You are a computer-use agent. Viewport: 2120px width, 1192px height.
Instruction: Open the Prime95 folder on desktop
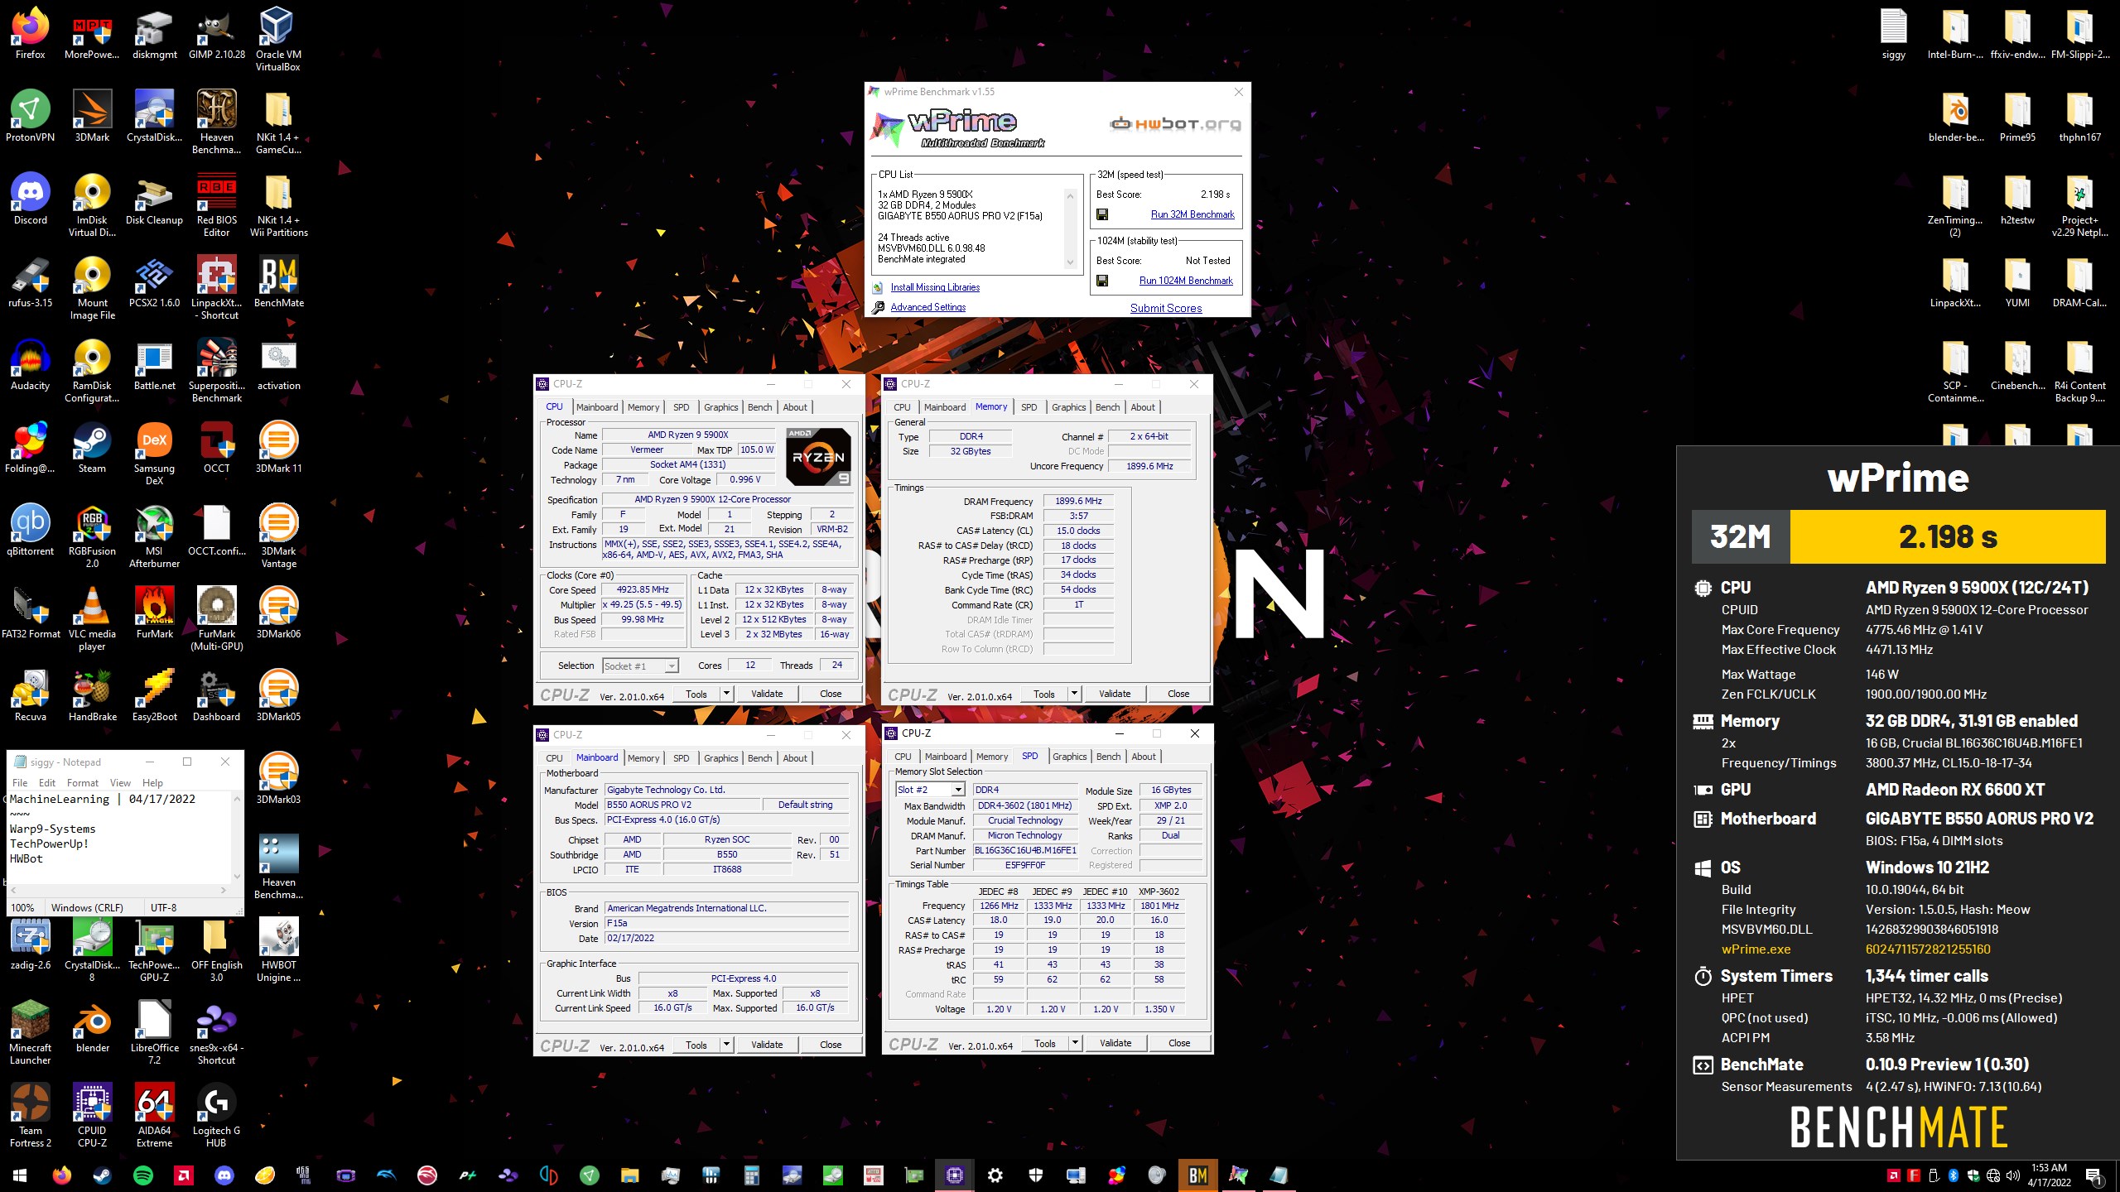click(2017, 118)
